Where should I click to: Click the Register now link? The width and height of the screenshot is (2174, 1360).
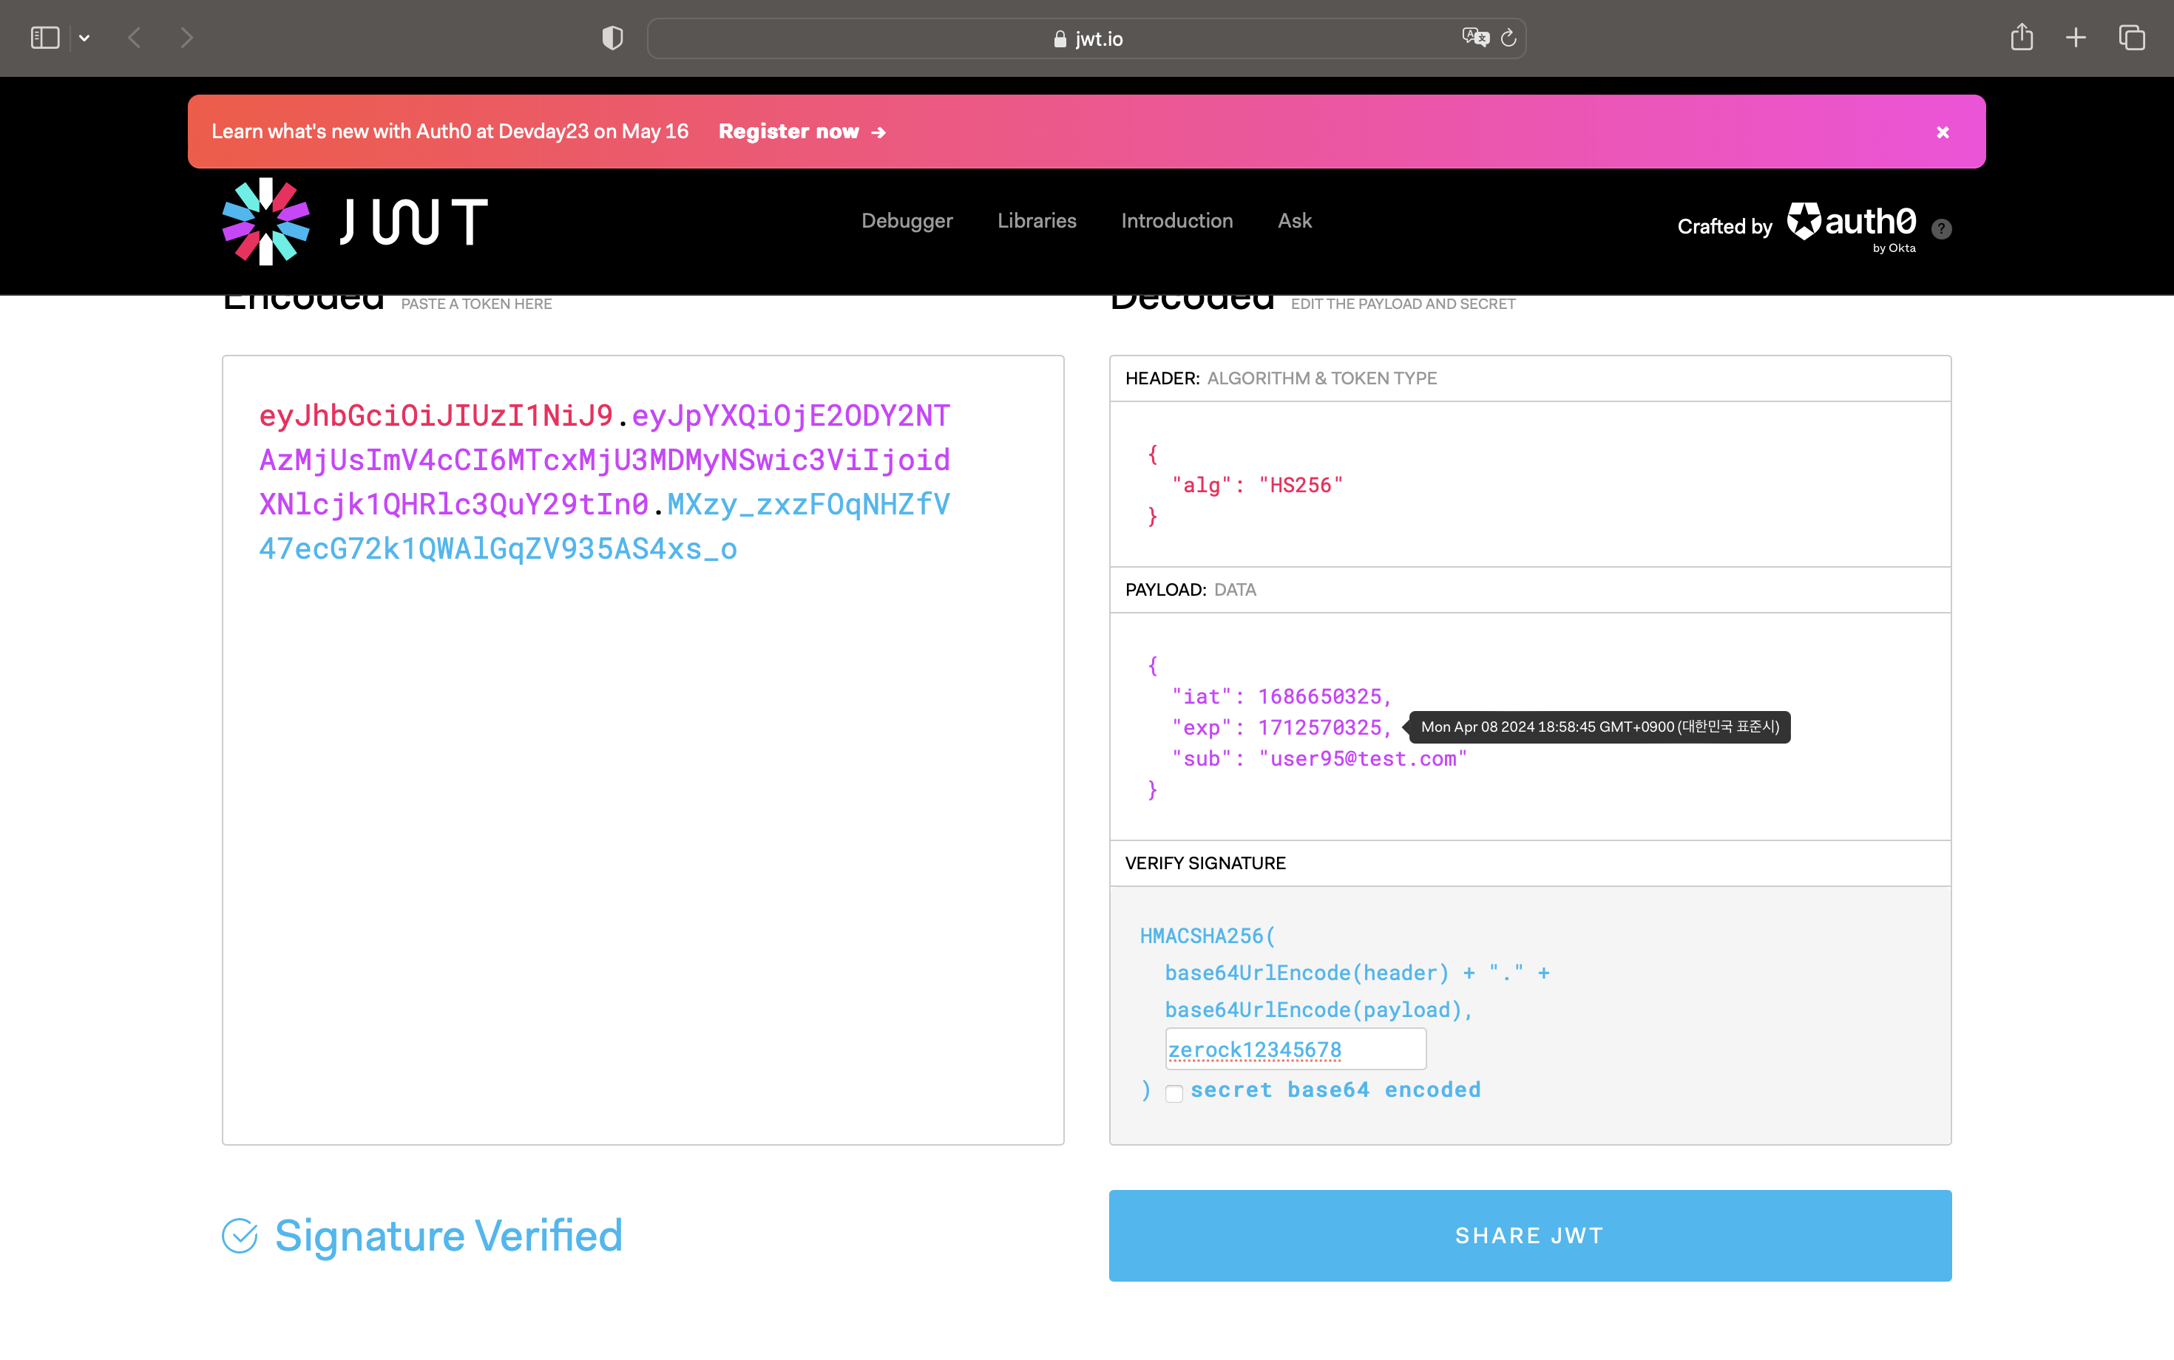point(802,132)
